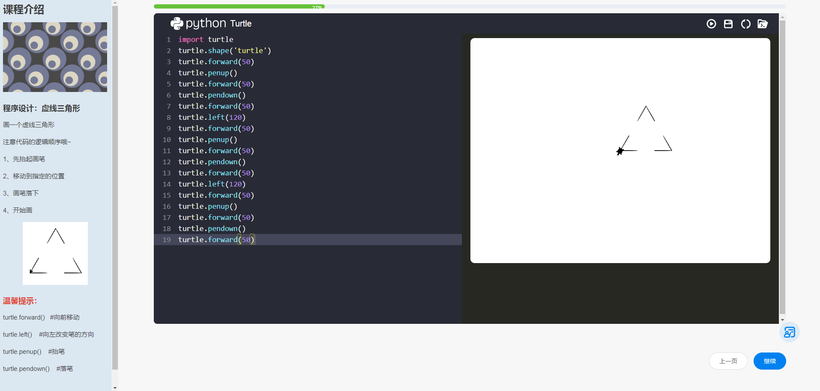Click the blue teacher-board floating icon
This screenshot has height=391, width=820.
click(x=789, y=332)
